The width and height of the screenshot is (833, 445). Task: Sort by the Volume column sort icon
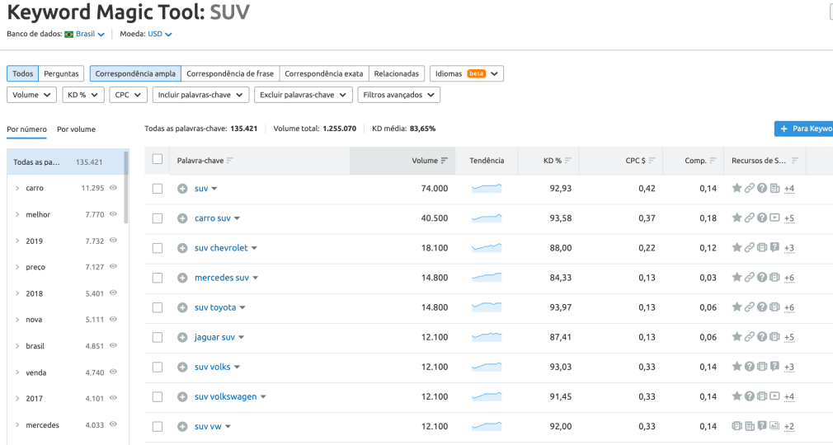(444, 161)
